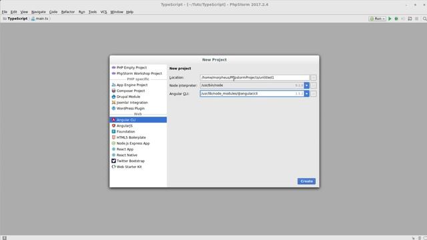Open the Run configuration dropdown

(x=377, y=19)
